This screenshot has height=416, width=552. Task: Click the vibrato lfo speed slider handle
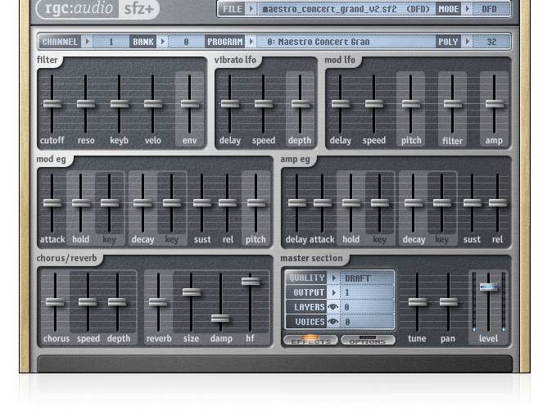(x=264, y=104)
